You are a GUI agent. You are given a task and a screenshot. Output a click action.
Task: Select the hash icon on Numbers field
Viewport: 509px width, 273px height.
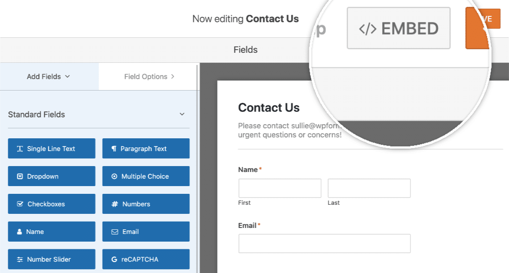114,204
